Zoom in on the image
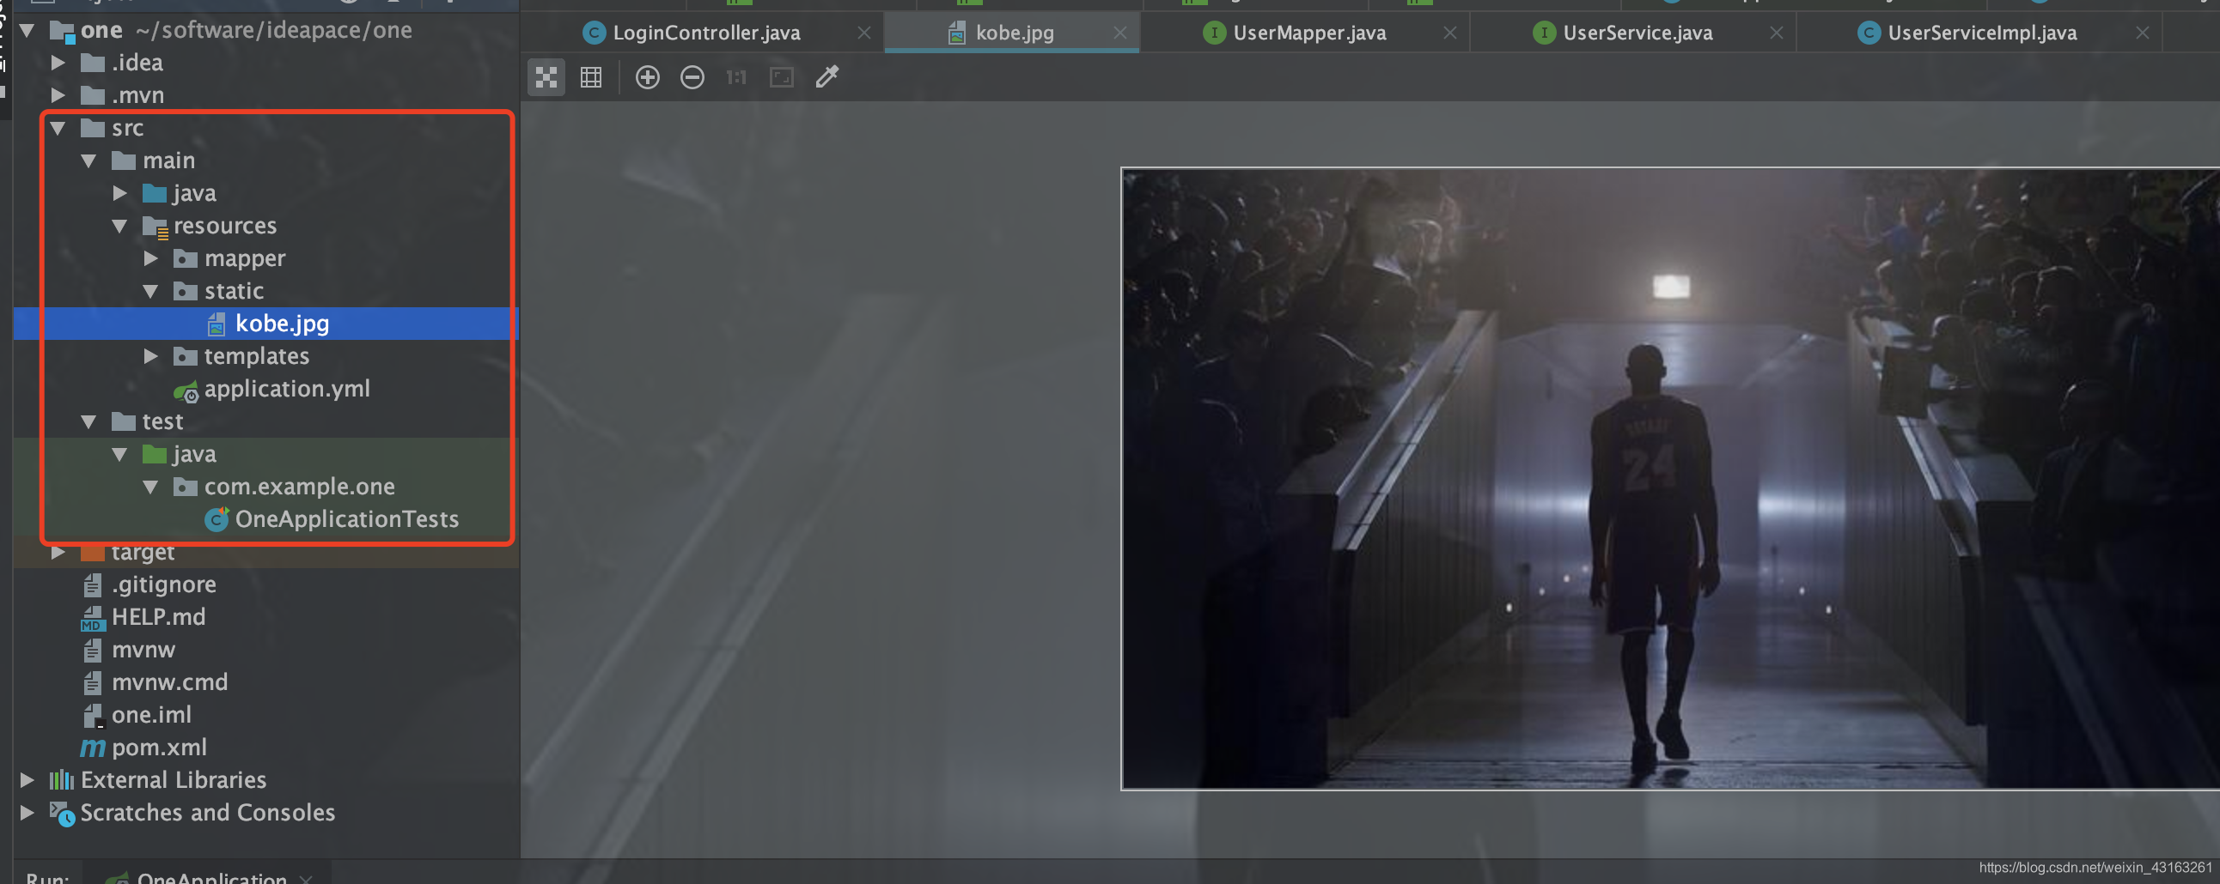The image size is (2220, 884). pos(647,77)
